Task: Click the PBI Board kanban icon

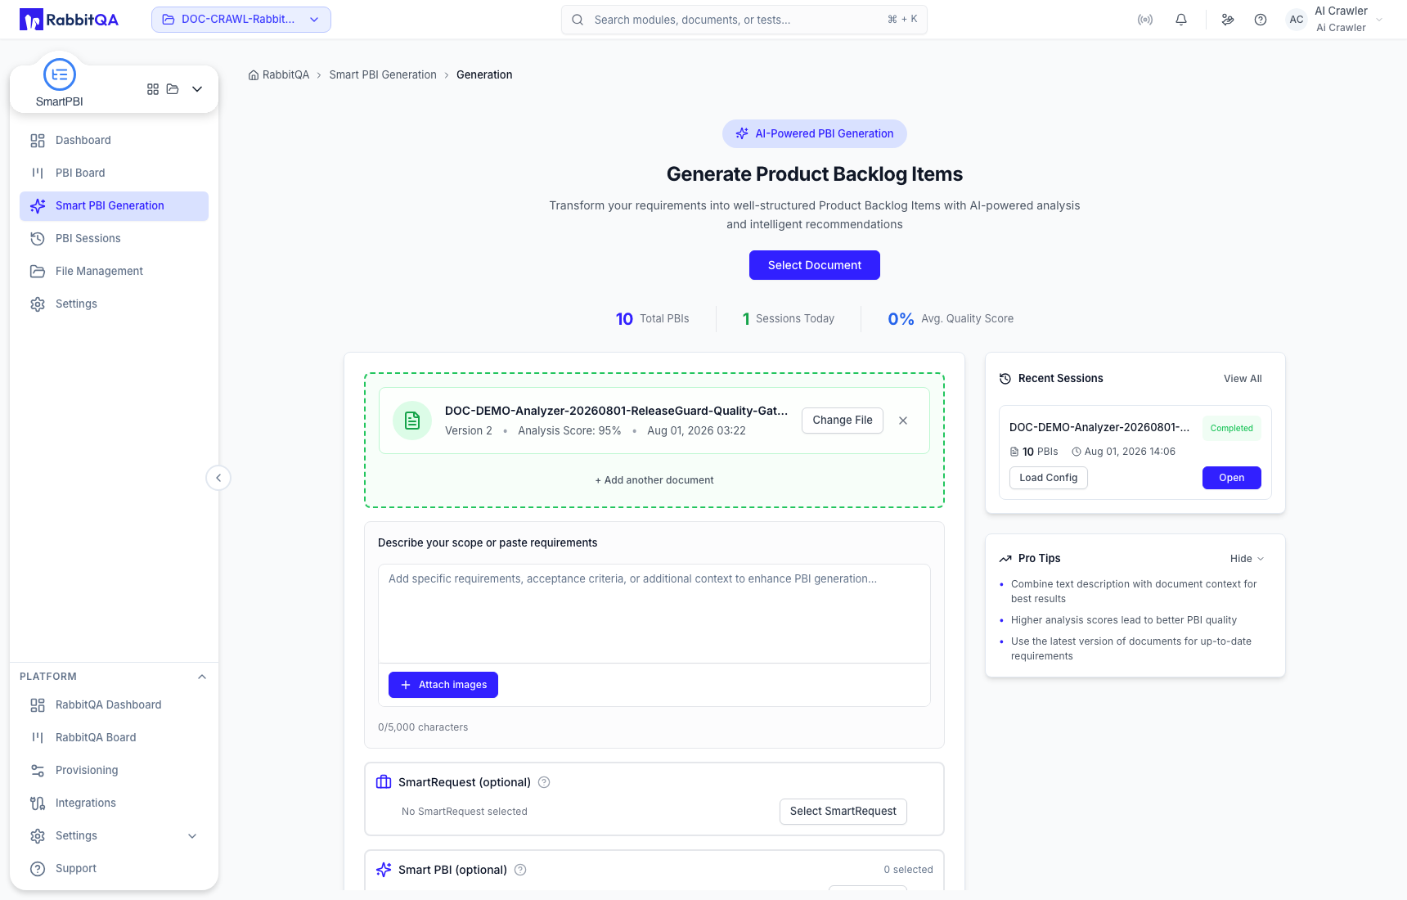Action: point(38,173)
